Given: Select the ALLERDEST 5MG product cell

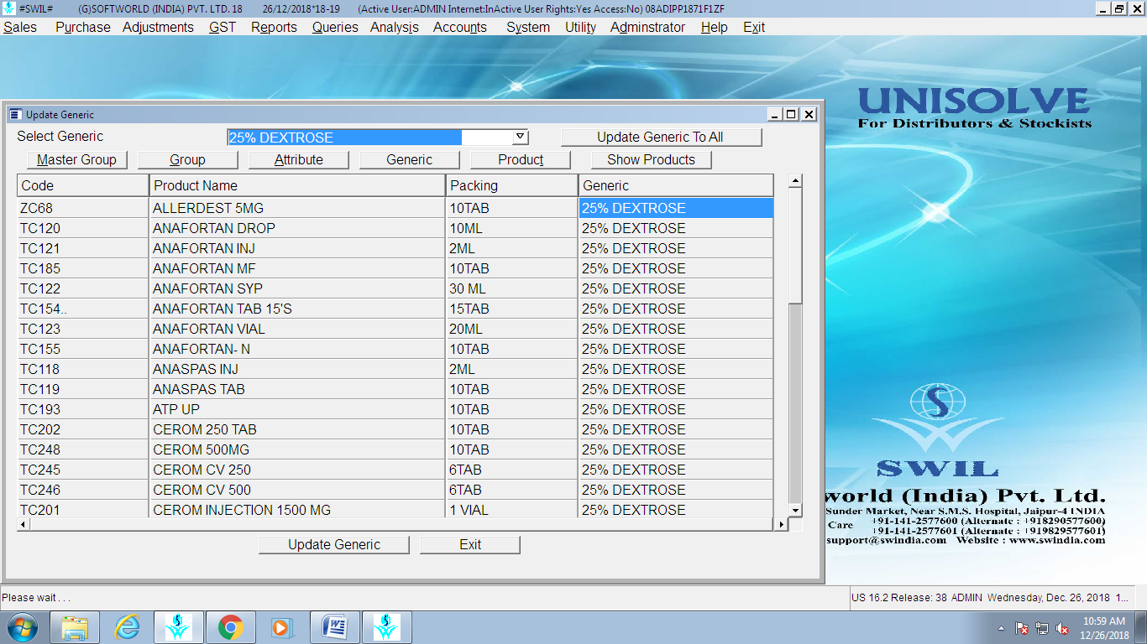Looking at the screenshot, I should (297, 208).
